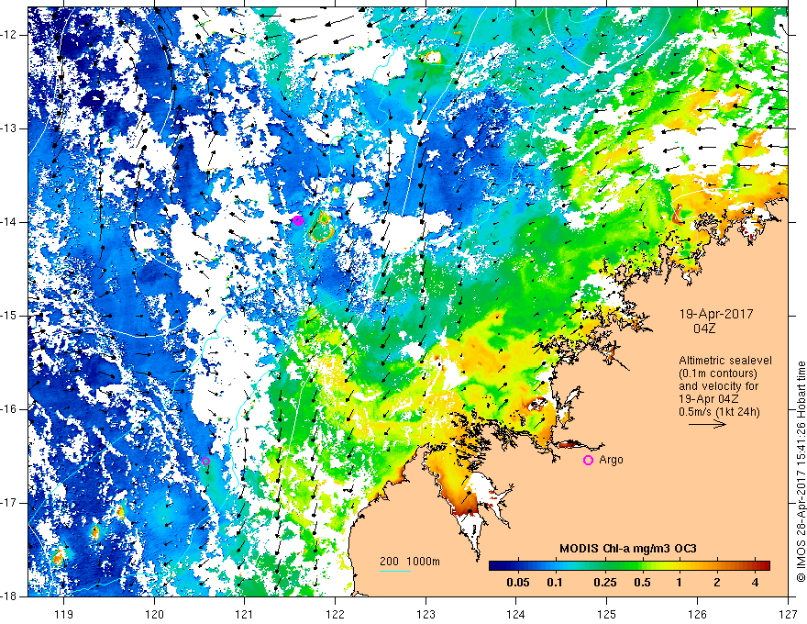Click the green middle section of the Chl-a colorbar
Viewport: 807px width, 624px height.
(628, 566)
